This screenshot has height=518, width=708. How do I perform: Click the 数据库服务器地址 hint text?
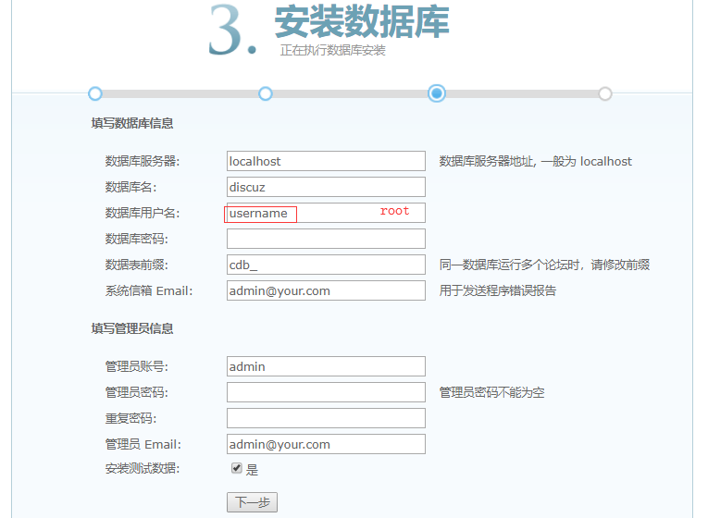536,162
